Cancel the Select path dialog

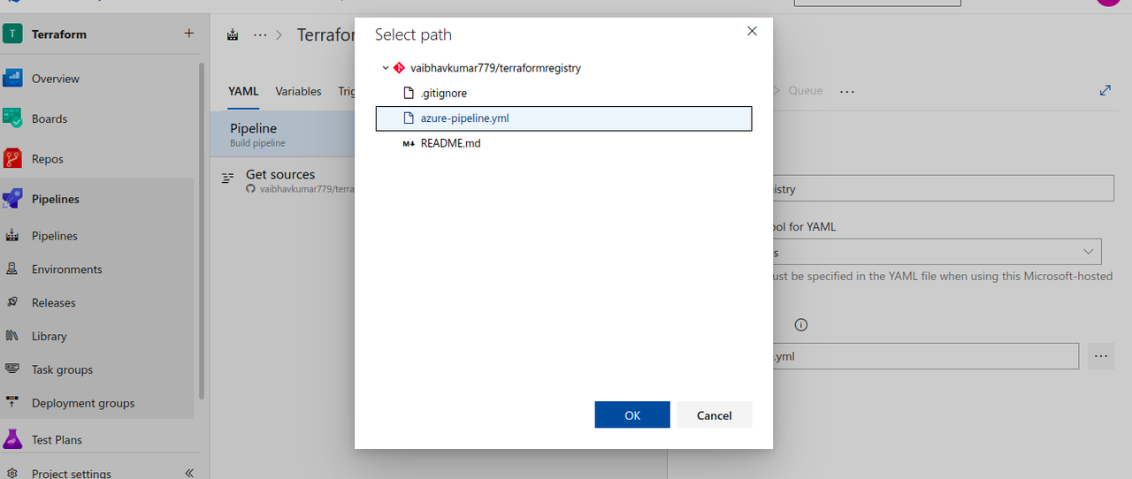pos(714,415)
